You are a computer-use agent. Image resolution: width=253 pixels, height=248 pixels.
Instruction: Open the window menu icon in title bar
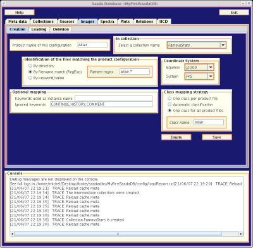coord(4,4)
